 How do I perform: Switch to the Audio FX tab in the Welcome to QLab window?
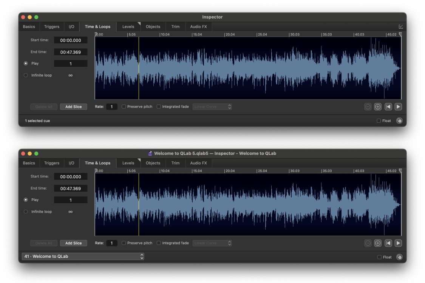tap(198, 163)
